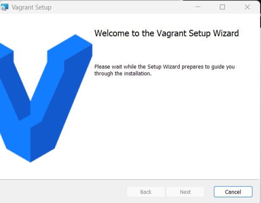261x203 pixels.
Task: Click the Cancel button
Action: [233, 192]
